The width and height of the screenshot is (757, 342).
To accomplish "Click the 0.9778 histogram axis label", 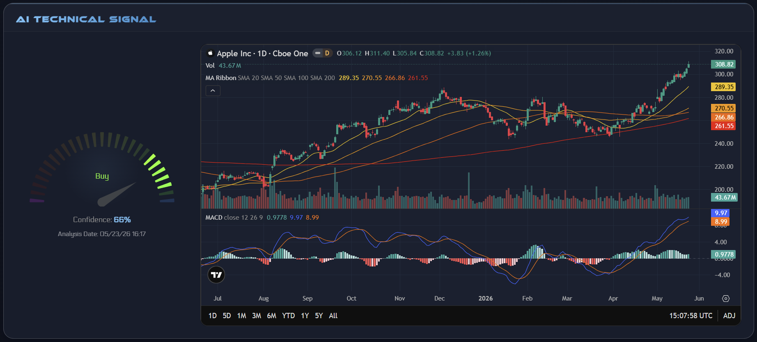I will click(x=723, y=255).
